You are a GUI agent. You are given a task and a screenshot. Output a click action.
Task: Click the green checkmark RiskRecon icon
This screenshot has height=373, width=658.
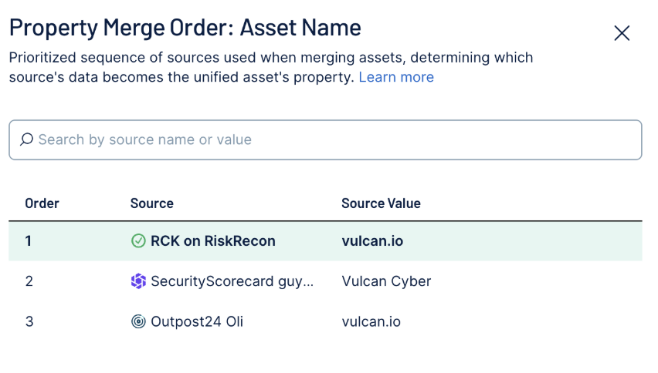click(x=138, y=241)
